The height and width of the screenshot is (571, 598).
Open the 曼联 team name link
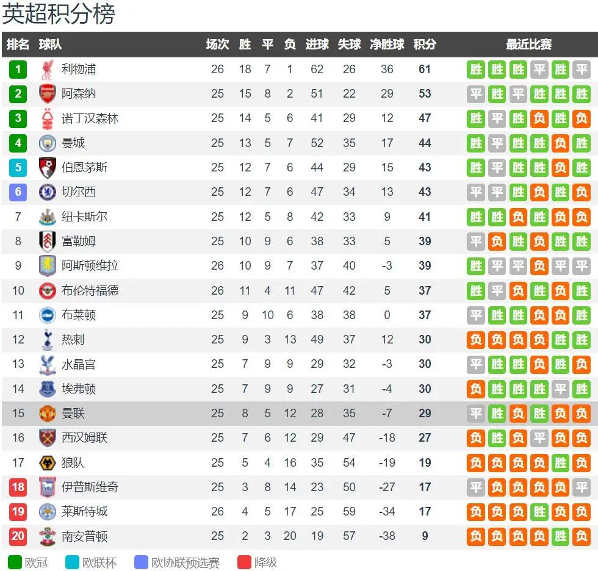(x=73, y=414)
